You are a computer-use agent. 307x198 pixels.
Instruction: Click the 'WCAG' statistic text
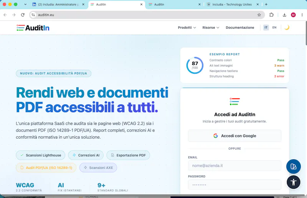pos(25,185)
